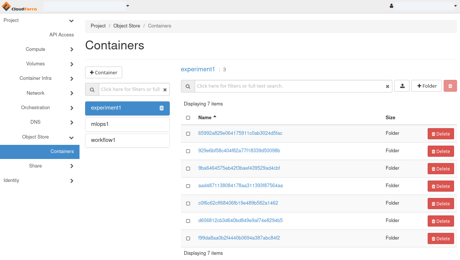Focus the container filter search field
This screenshot has width=460, height=260.
[130, 90]
